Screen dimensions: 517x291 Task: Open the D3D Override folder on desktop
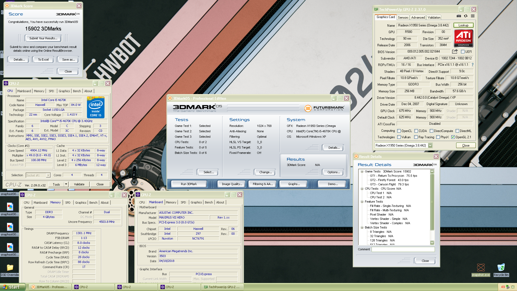pos(10,270)
